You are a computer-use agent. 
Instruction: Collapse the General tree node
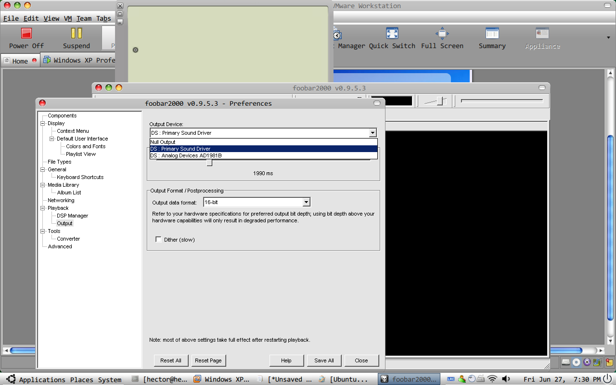[x=43, y=169]
